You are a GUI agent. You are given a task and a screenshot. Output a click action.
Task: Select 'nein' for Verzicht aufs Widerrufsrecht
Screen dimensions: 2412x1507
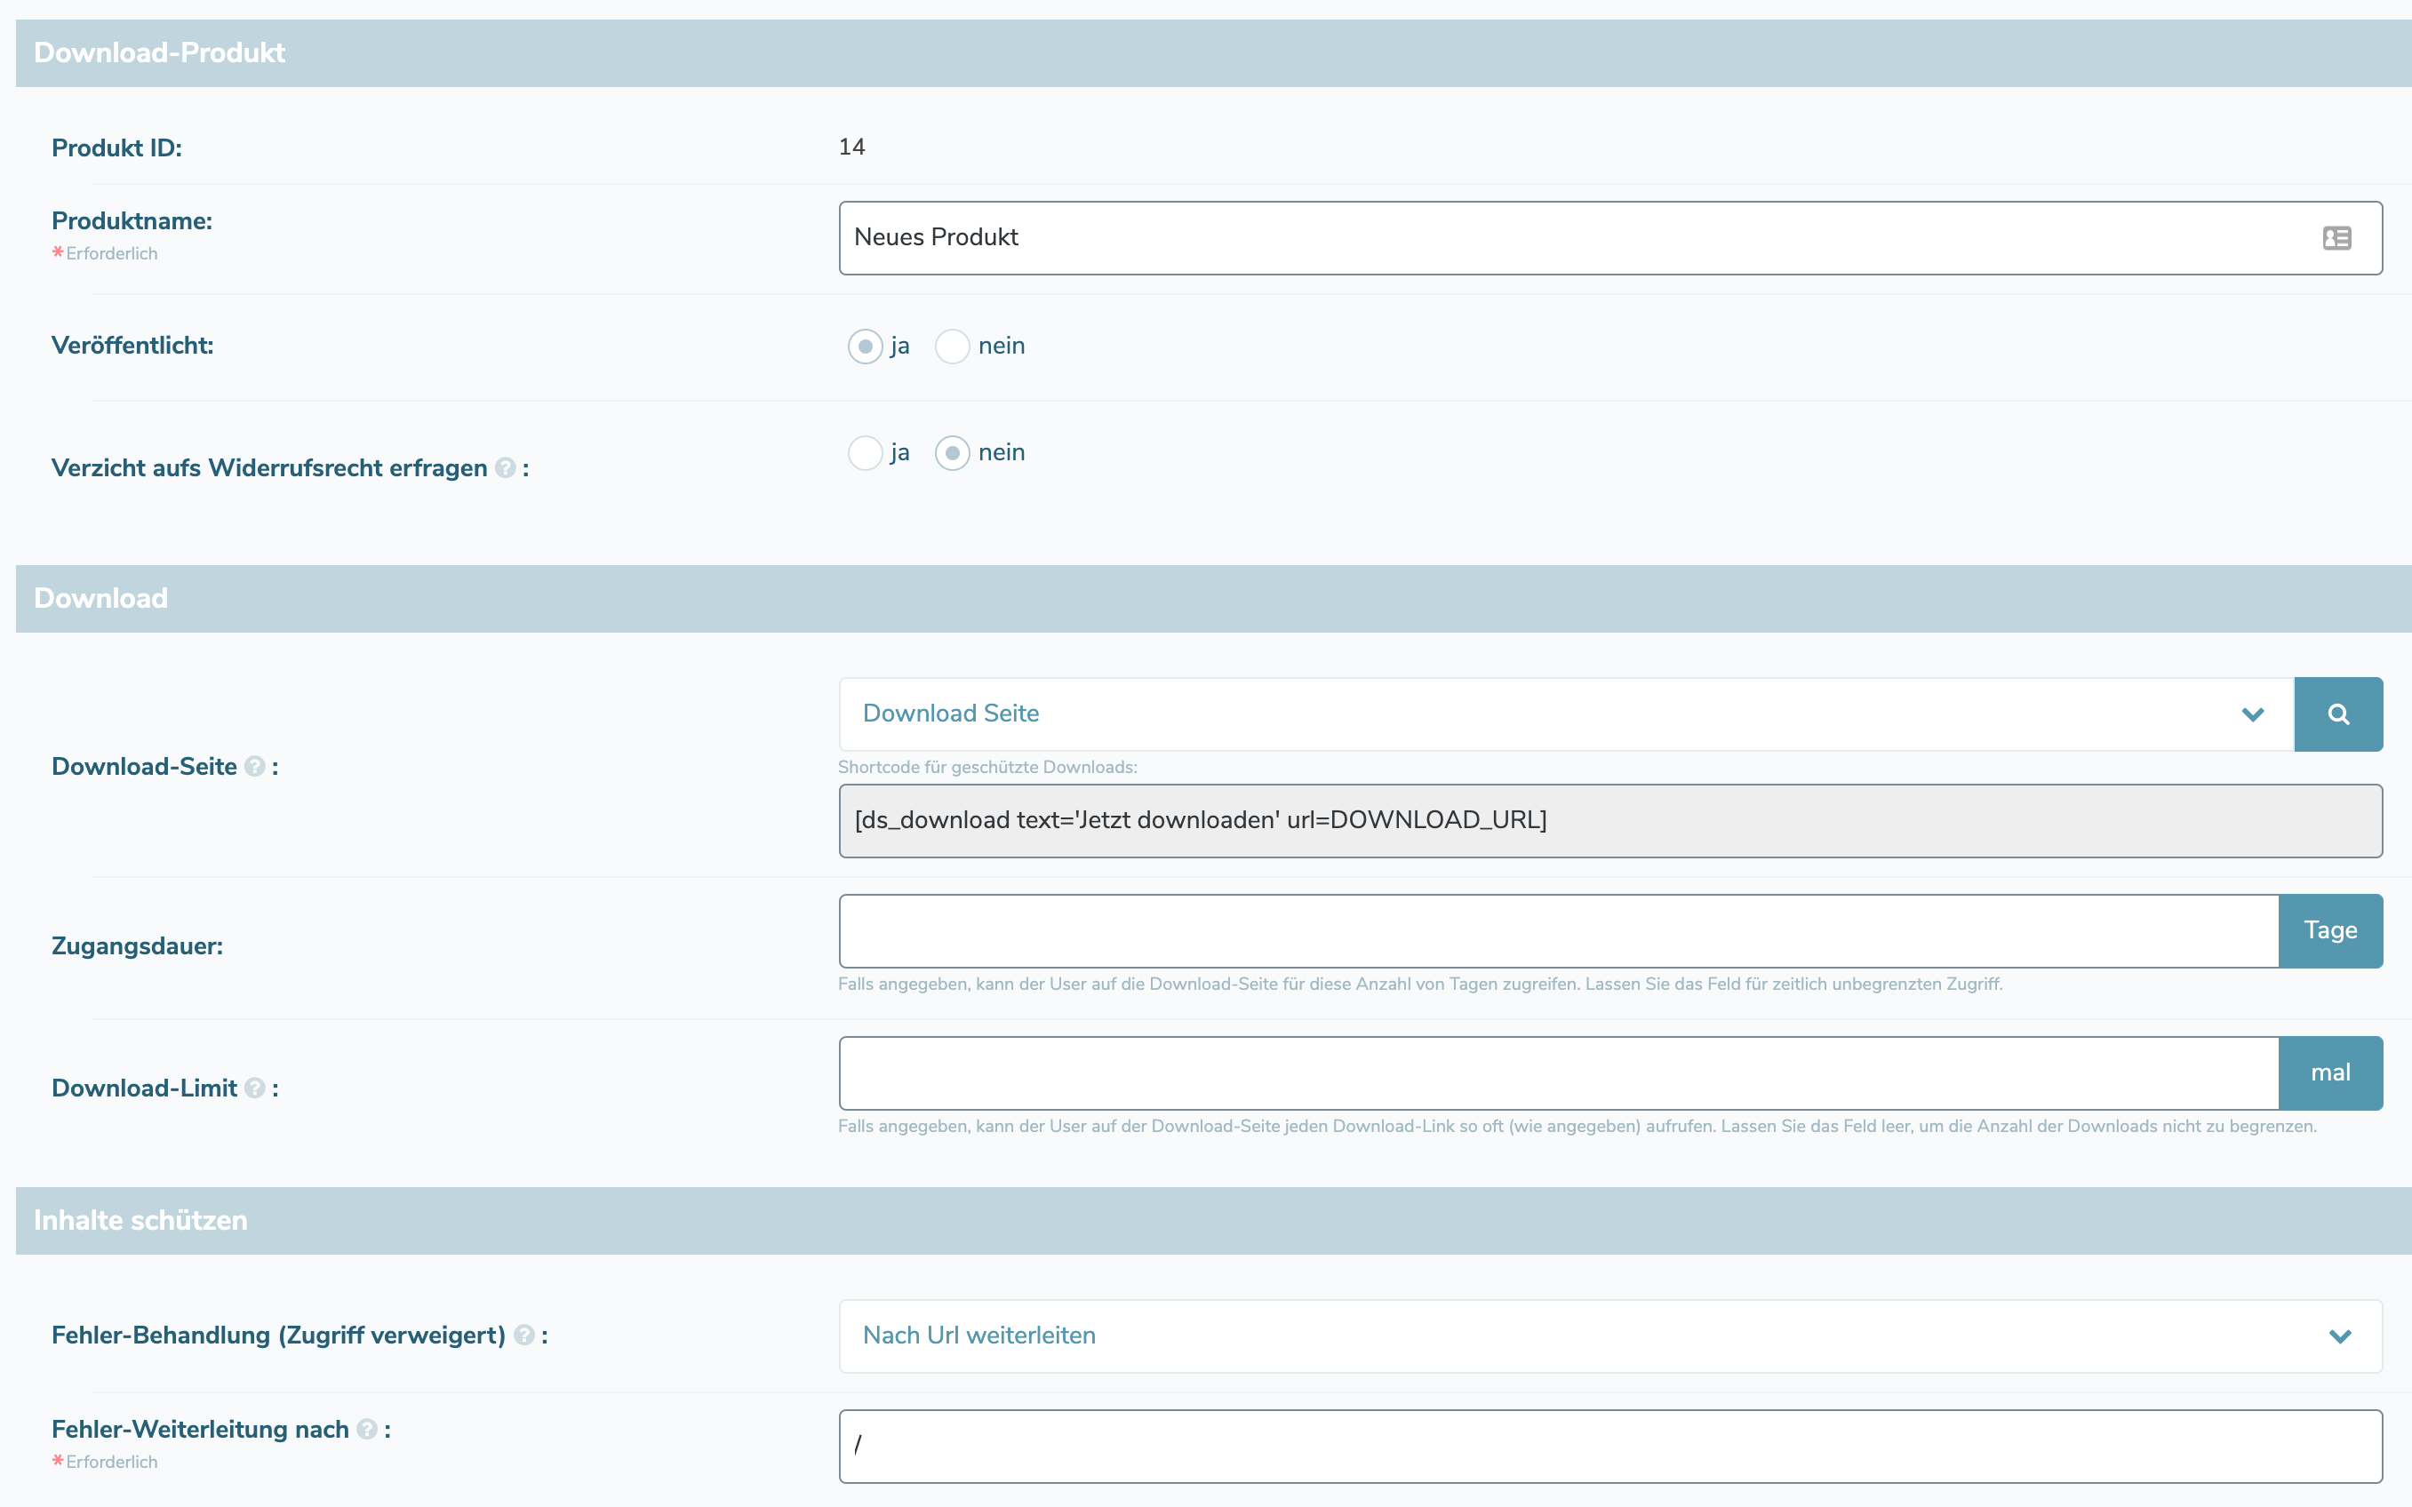coord(952,452)
